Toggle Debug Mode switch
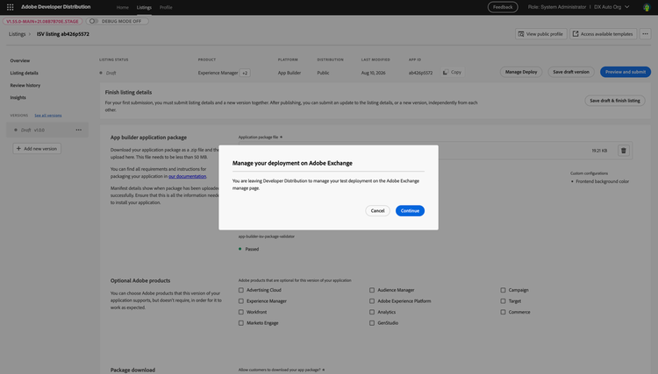Screen dimensions: 658x374 pos(93,21)
